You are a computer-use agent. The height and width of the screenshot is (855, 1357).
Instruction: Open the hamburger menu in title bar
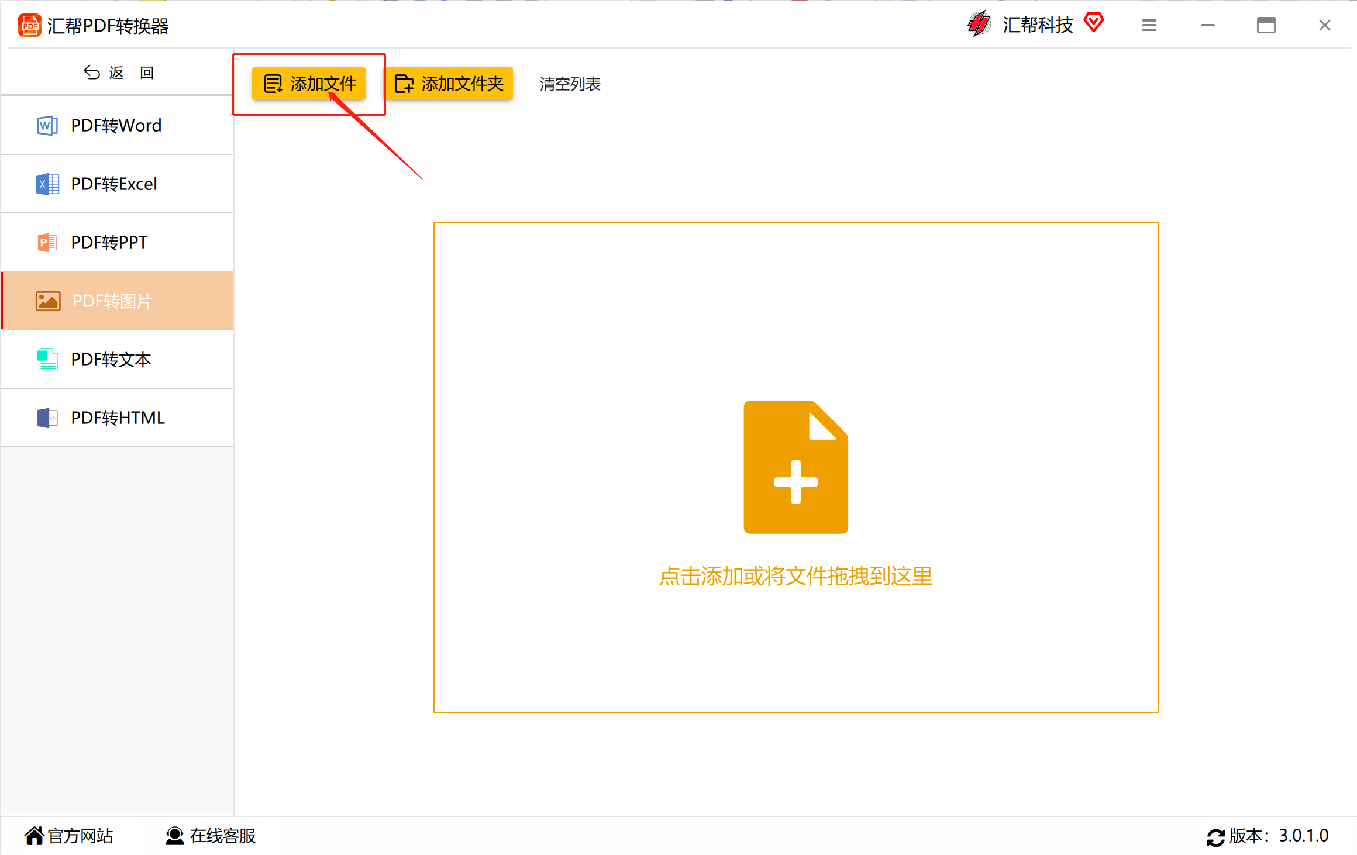(x=1149, y=25)
